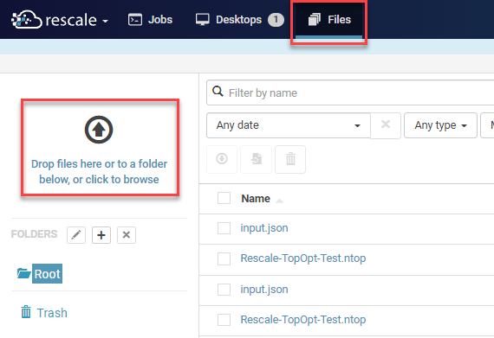The image size is (494, 338).
Task: Go to the Jobs tab
Action: (150, 20)
